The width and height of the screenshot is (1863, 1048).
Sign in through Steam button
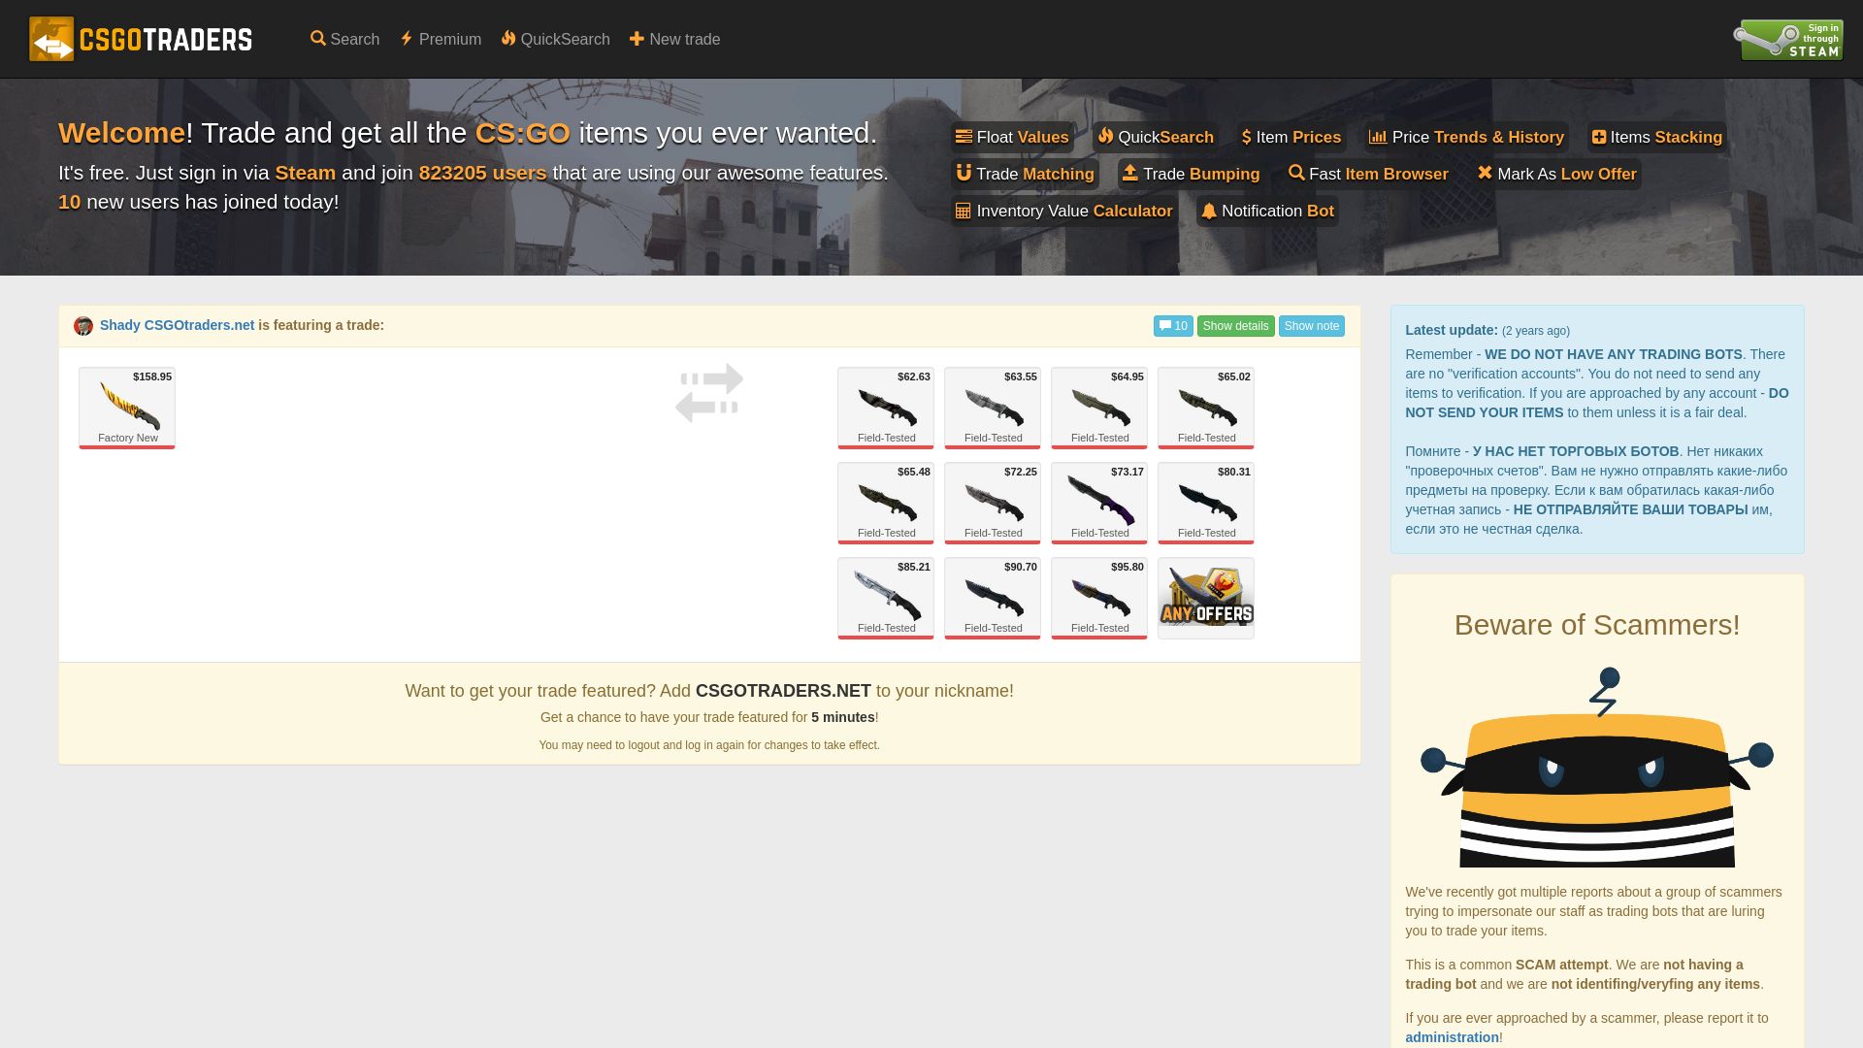(1788, 40)
